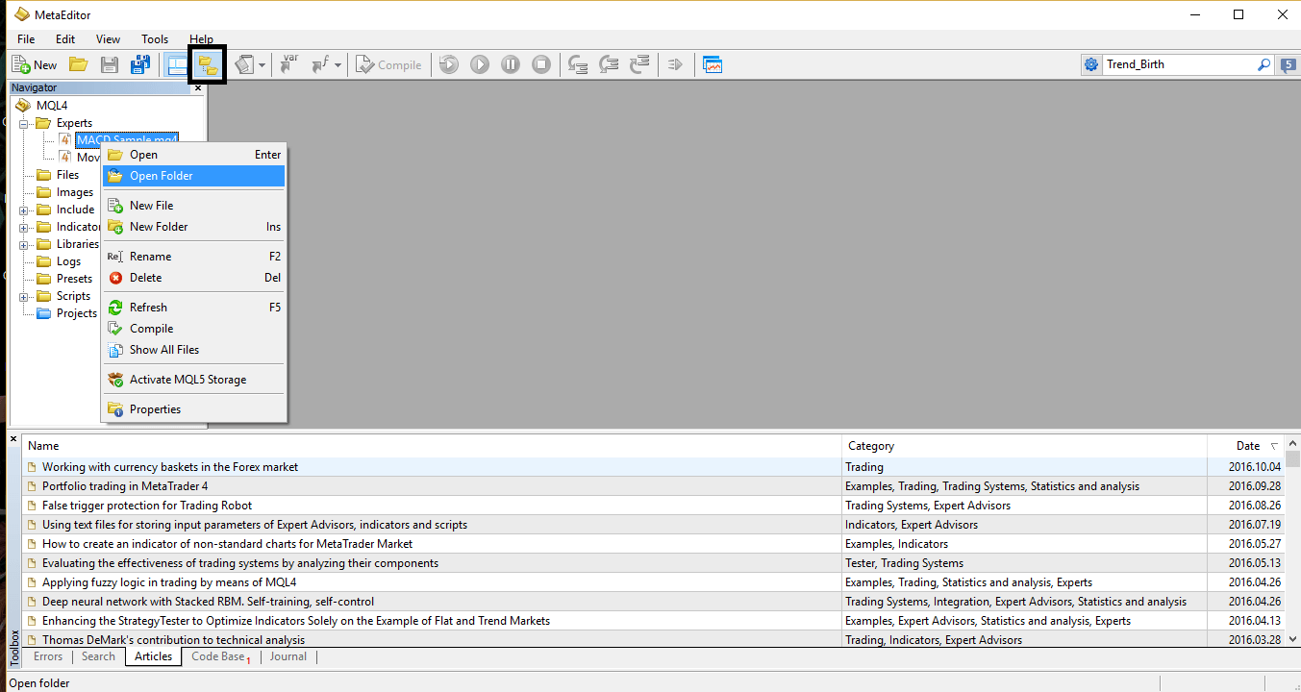Click the Category column header
This screenshot has height=692, width=1301.
tap(1024, 446)
